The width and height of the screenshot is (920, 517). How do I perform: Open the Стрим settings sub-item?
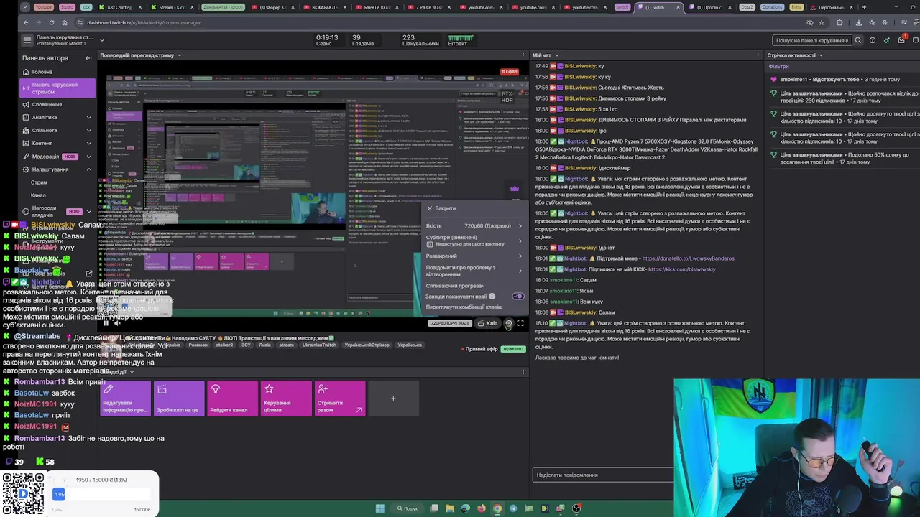point(39,182)
